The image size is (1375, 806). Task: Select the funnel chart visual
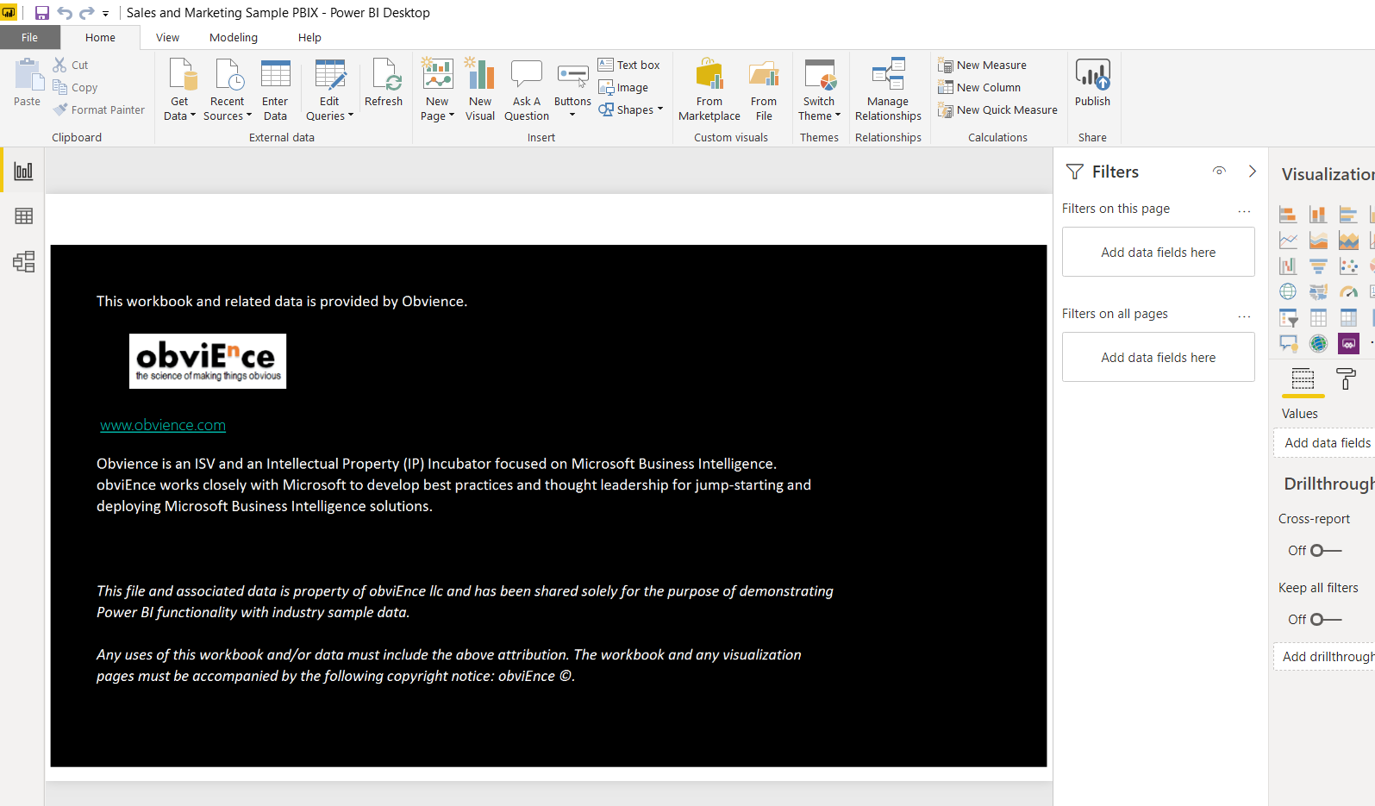(x=1318, y=266)
